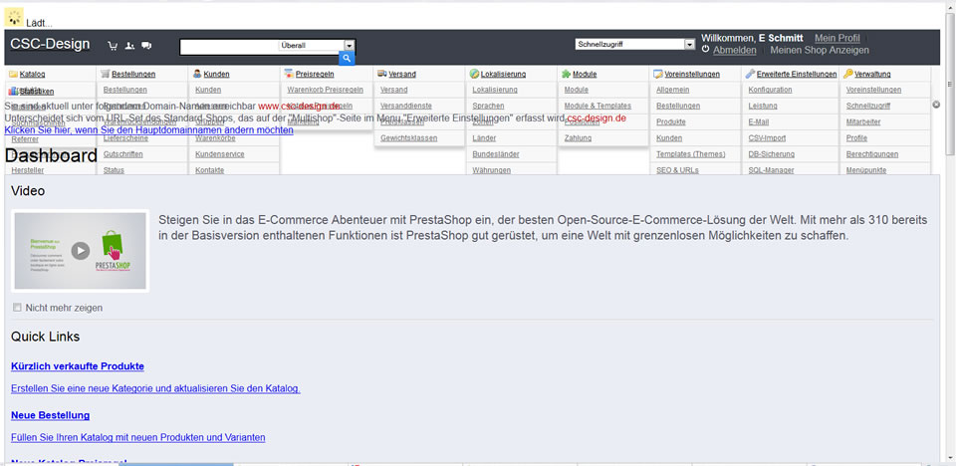Image resolution: width=956 pixels, height=466 pixels.
Task: Click the Dashboard heading
Action: point(51,155)
